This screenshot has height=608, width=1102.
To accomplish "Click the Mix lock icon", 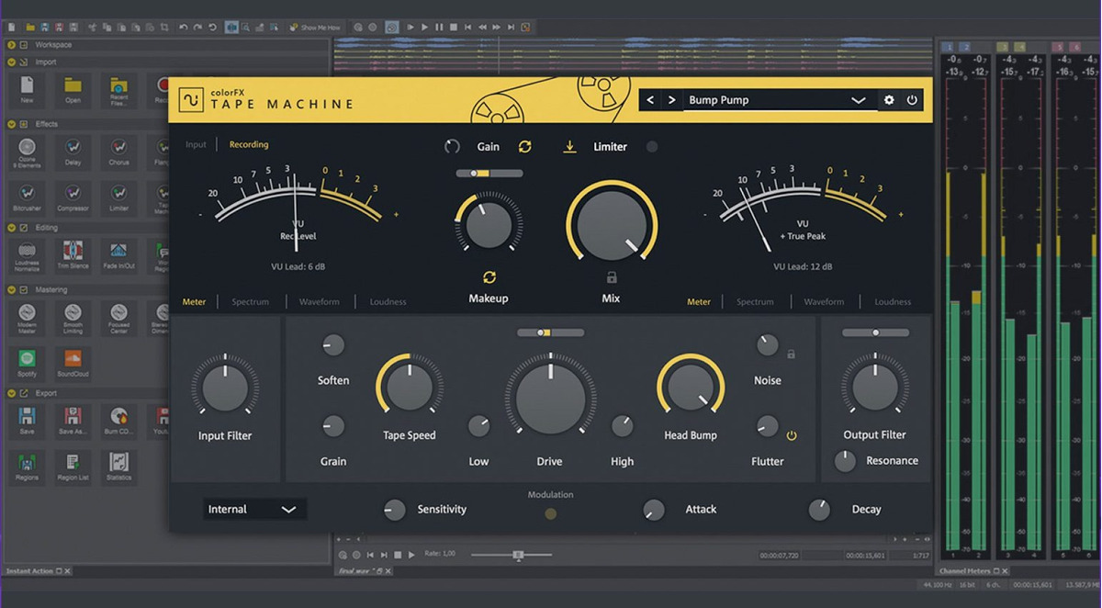I will [612, 277].
